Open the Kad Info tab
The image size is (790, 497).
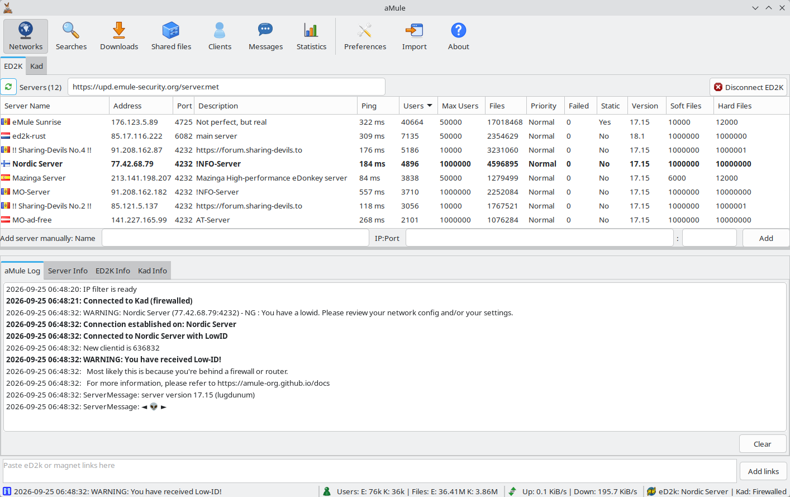click(x=153, y=271)
